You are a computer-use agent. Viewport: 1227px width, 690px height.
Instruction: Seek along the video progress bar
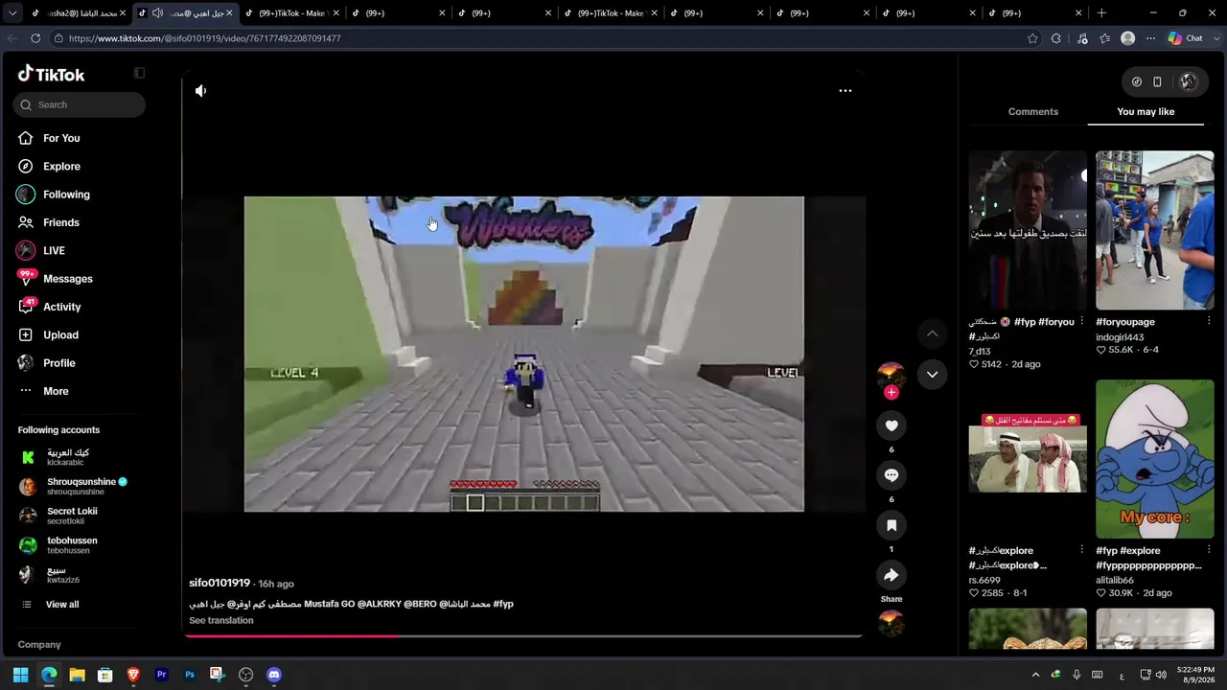[524, 634]
